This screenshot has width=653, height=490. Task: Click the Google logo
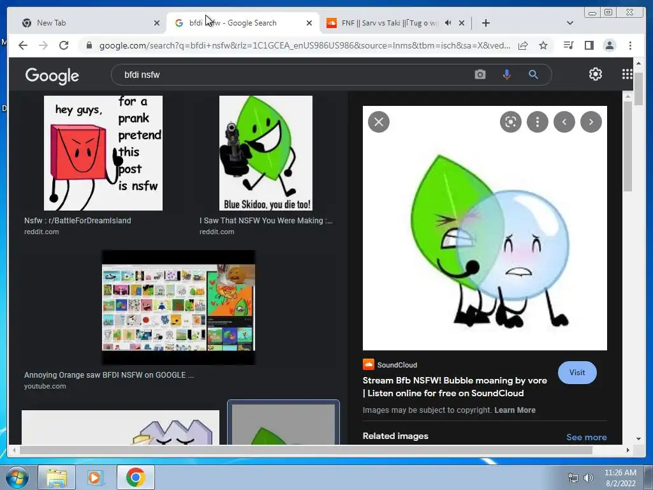click(x=52, y=76)
